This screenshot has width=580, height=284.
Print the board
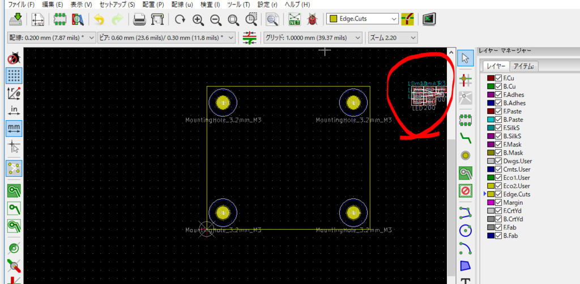[x=139, y=19]
